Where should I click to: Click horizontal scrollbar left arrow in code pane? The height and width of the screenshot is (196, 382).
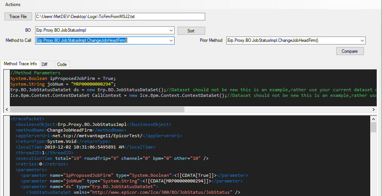click(7, 110)
